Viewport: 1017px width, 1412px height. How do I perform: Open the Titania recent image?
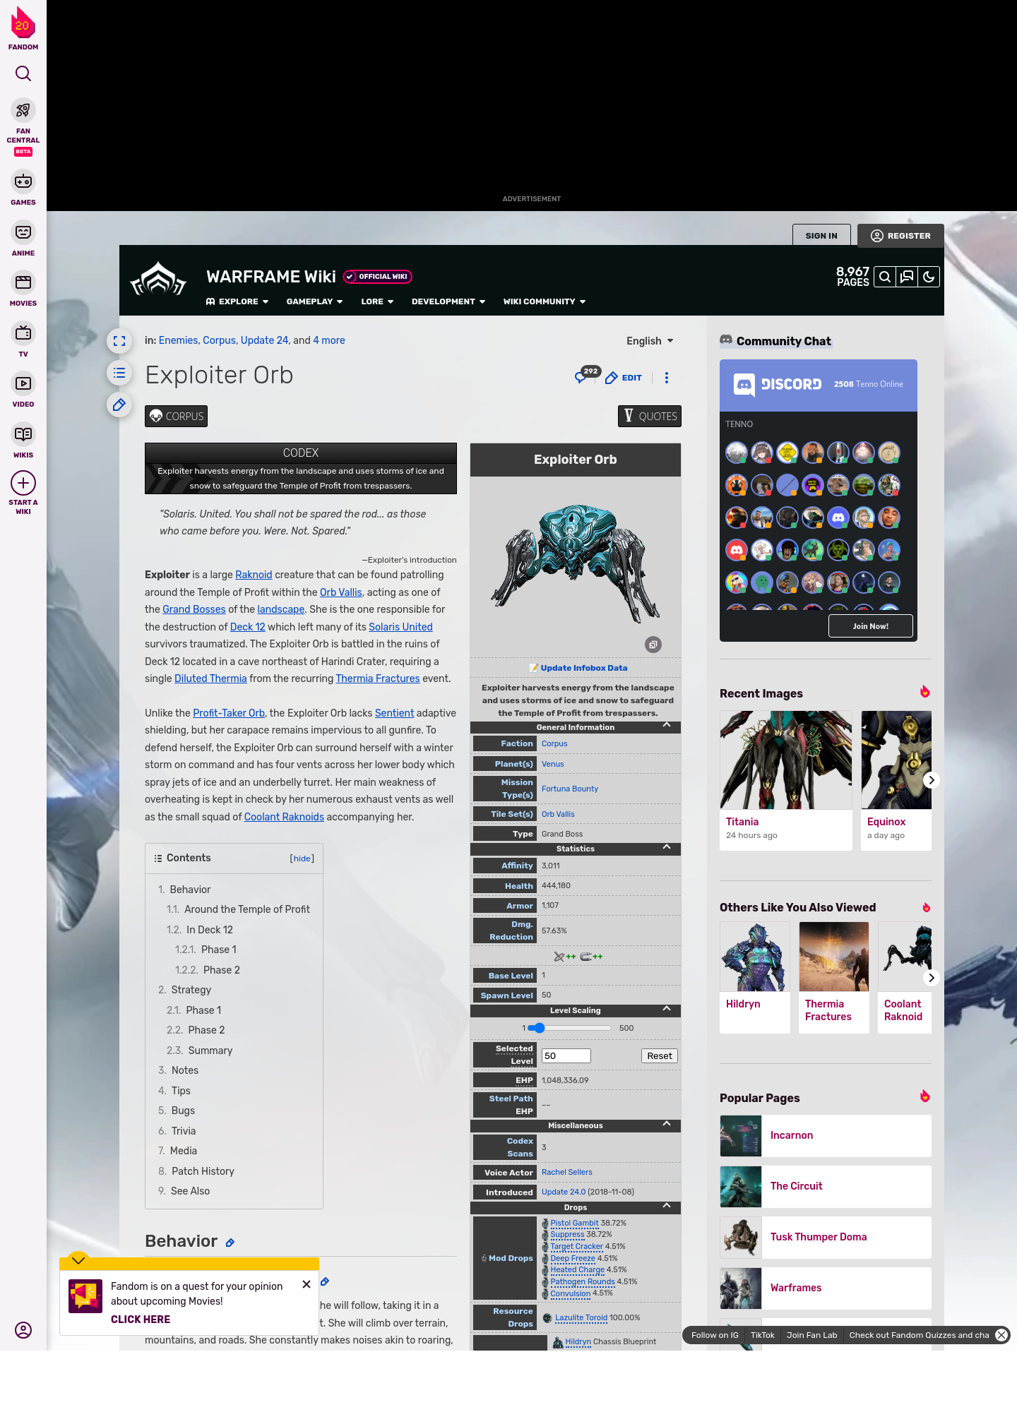click(x=786, y=780)
